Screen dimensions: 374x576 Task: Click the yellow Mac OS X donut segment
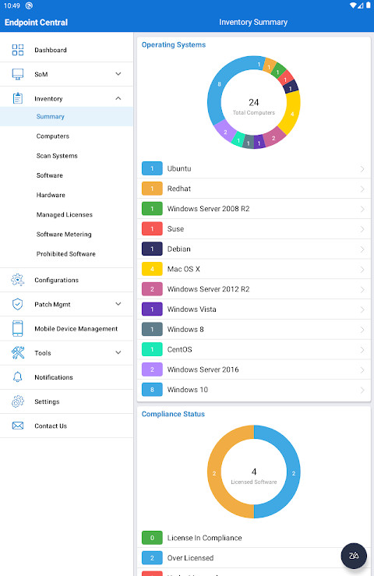(x=291, y=114)
